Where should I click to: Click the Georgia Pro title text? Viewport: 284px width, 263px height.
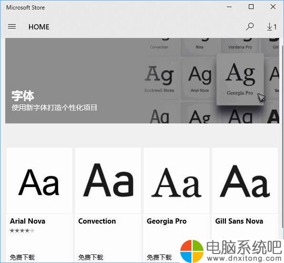(x=166, y=221)
